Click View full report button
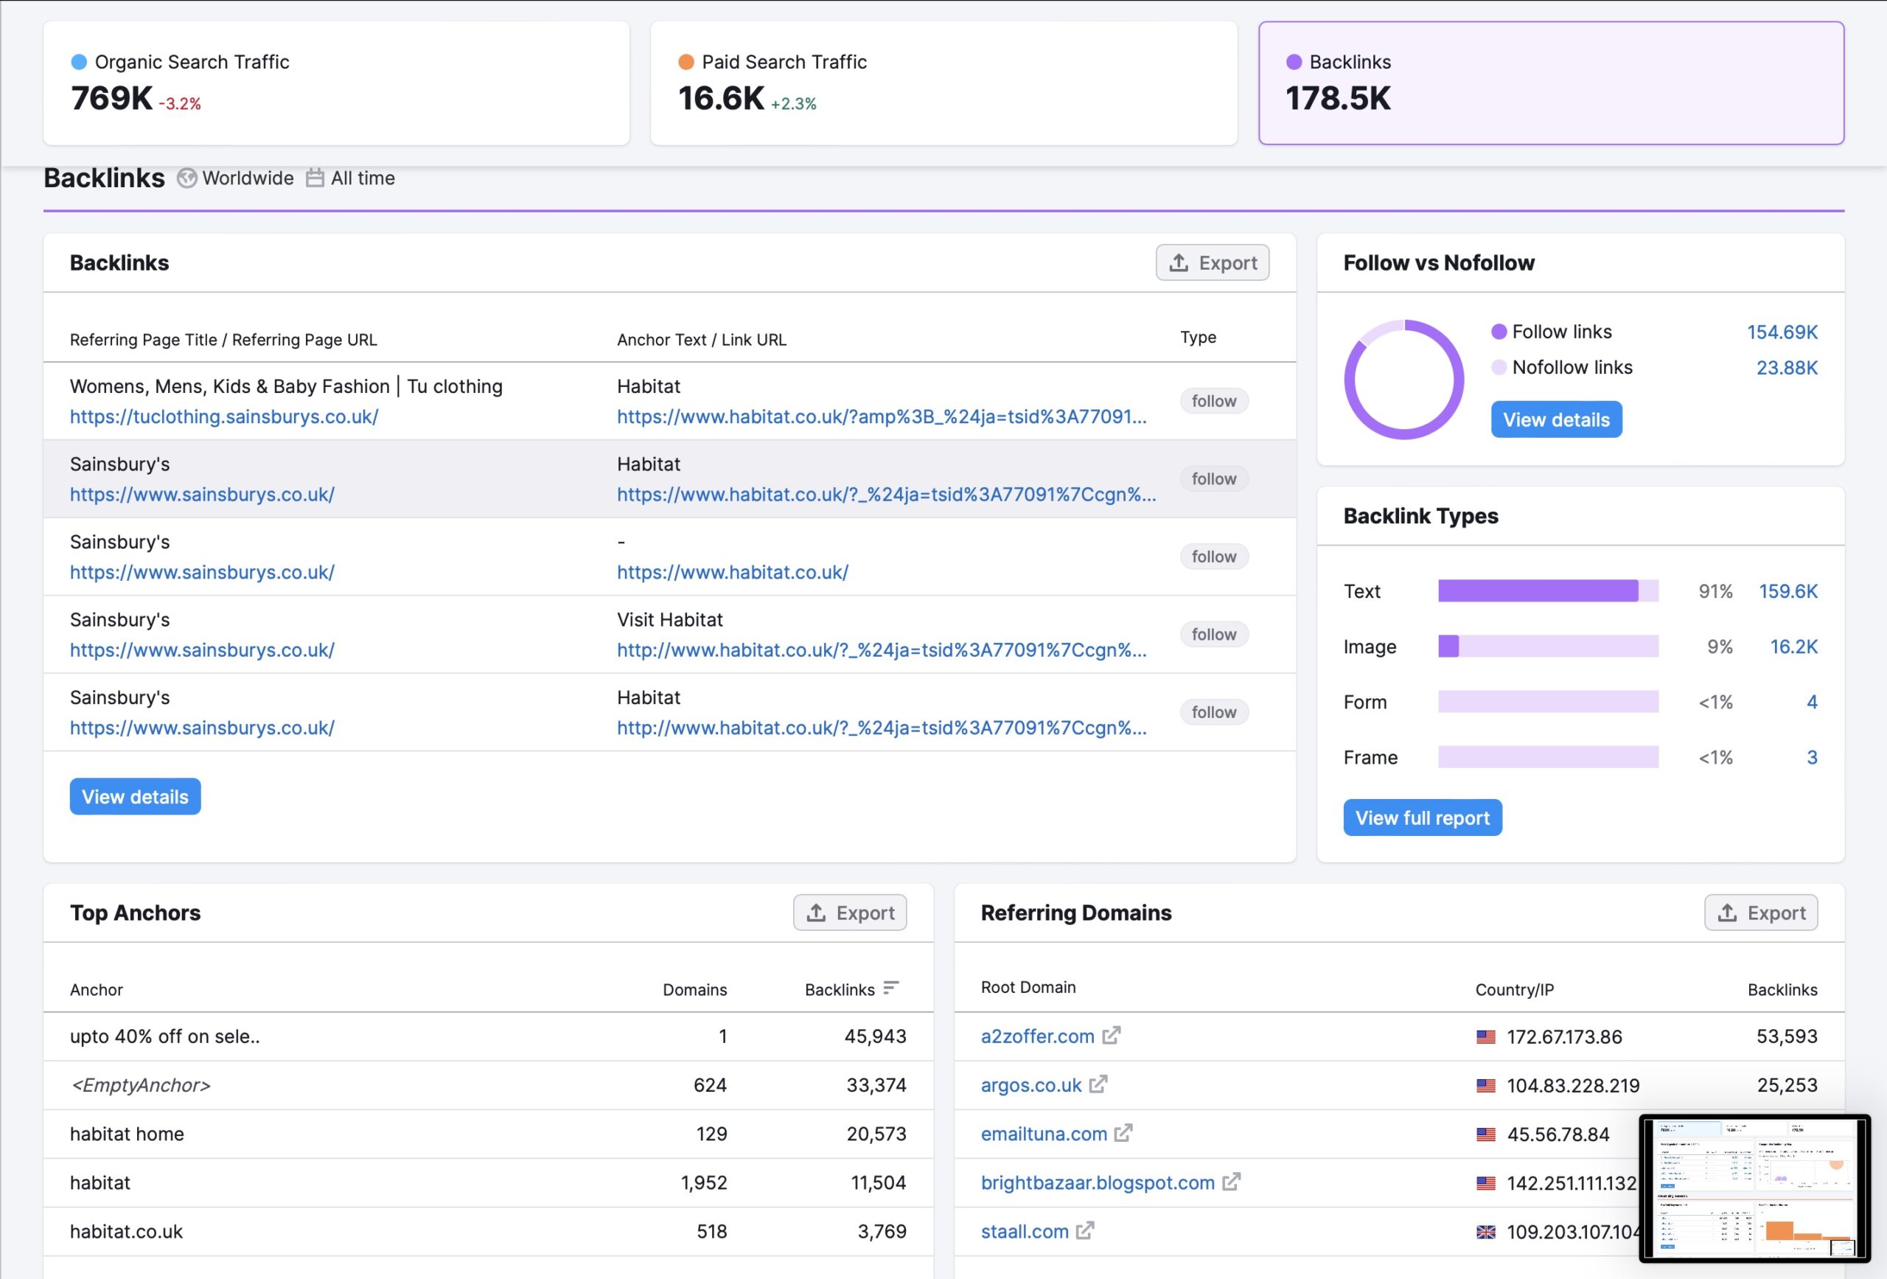Screen dimensions: 1887x1279 1423,818
